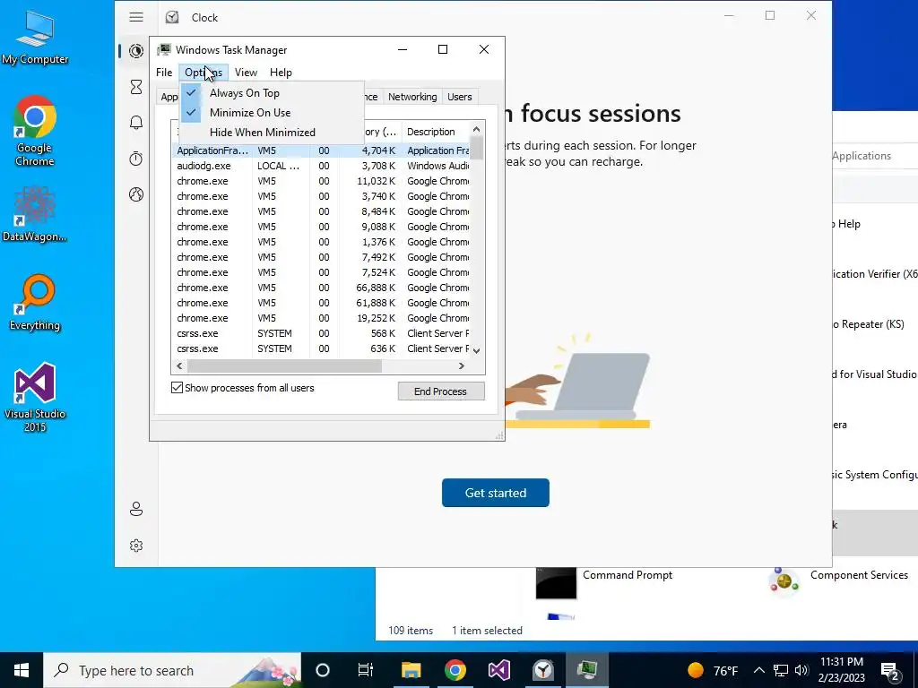Screen dimensions: 918x688
Task: Open the volume speaker tray icon
Action: (x=802, y=670)
